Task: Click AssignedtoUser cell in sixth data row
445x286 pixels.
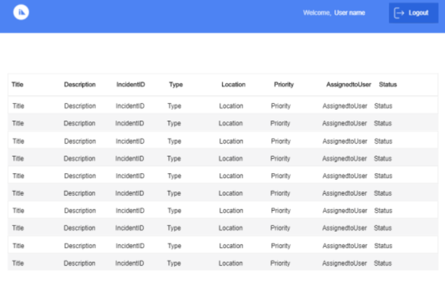Action: 345,193
